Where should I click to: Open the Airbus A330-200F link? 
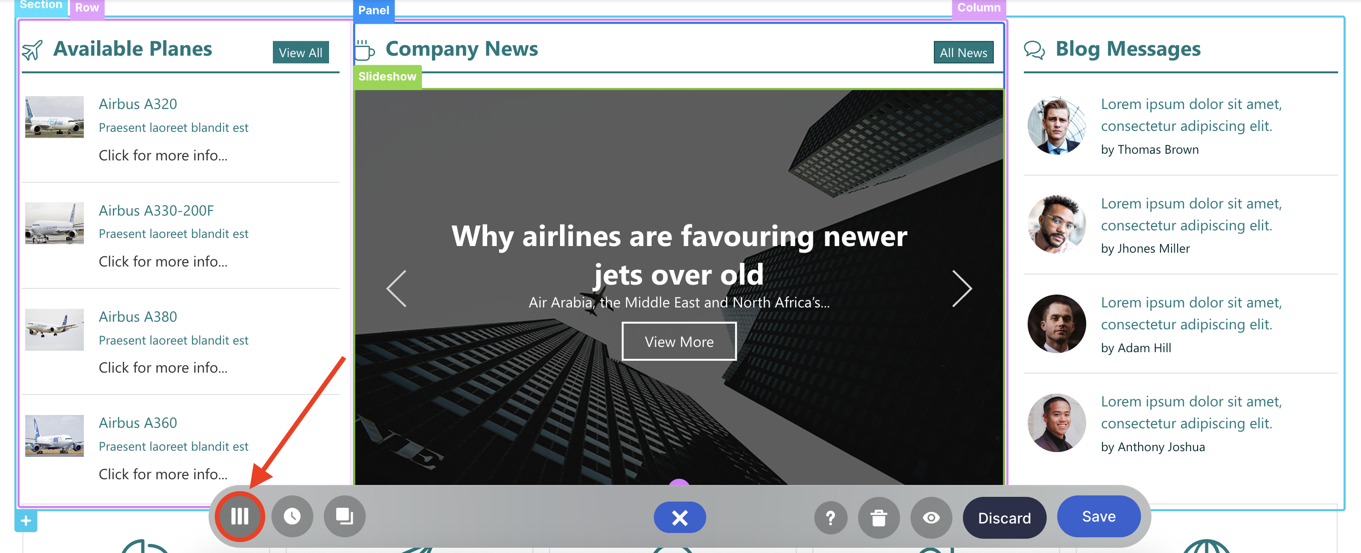coord(156,210)
